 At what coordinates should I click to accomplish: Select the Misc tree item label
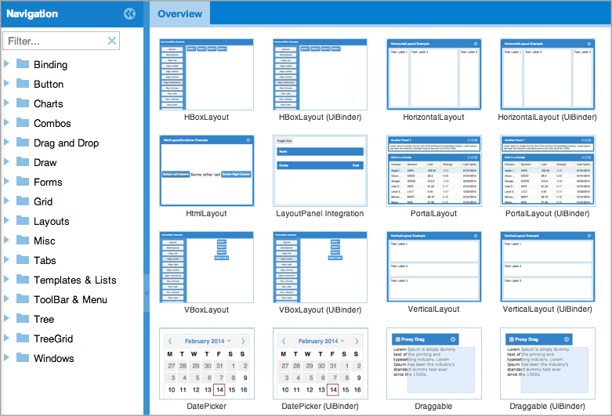click(x=45, y=241)
